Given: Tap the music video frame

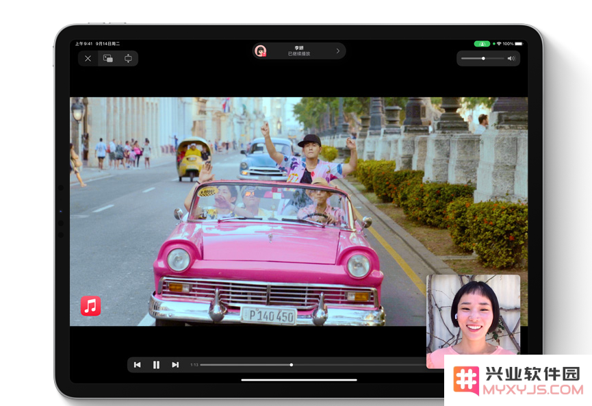Looking at the screenshot, I should (298, 212).
